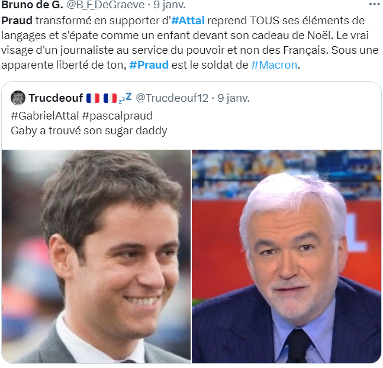
Task: Open the tweet's 9 janv. timestamp
Action: pyautogui.click(x=169, y=5)
